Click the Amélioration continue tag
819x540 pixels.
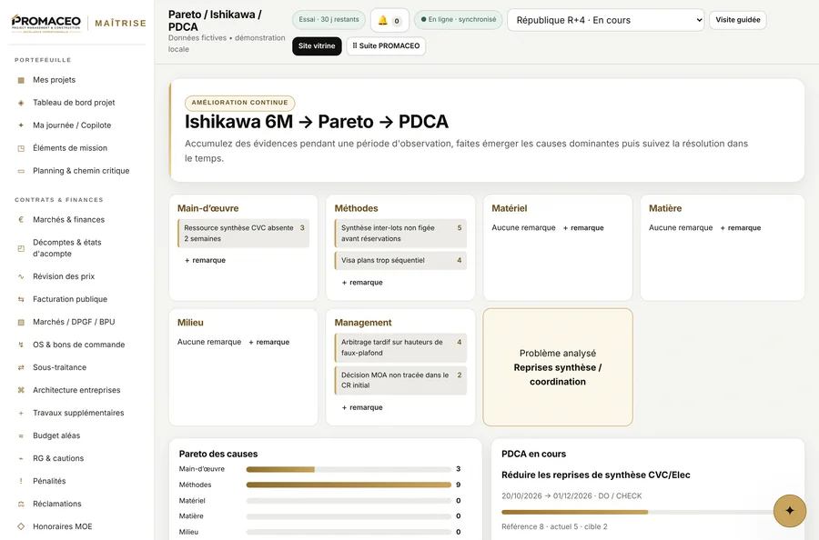(239, 103)
